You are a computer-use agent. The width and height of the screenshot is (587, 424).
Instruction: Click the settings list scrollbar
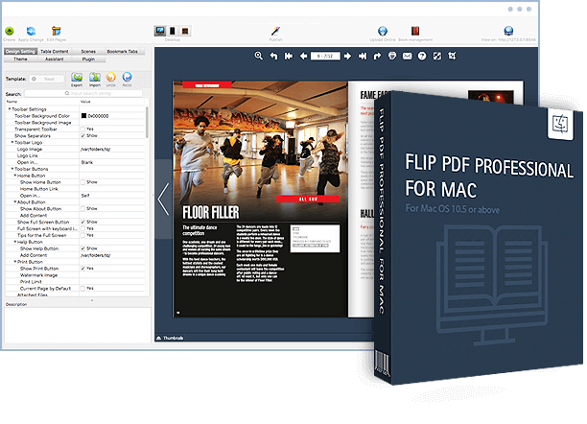click(147, 122)
